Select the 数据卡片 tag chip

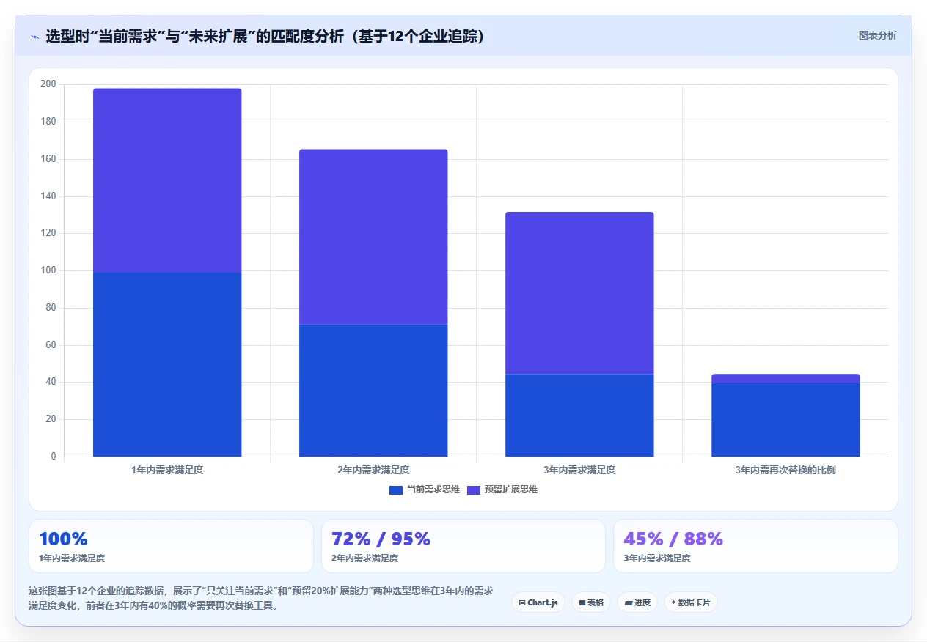(x=691, y=602)
